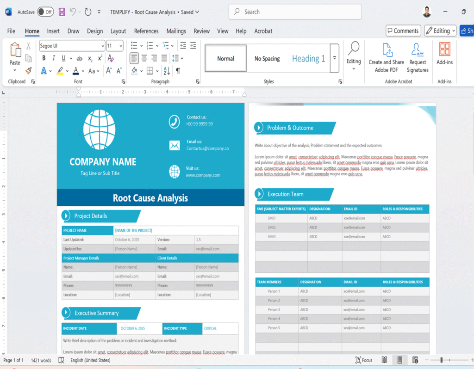The width and height of the screenshot is (474, 369).
Task: Apply the Heading 1 style
Action: (x=308, y=59)
